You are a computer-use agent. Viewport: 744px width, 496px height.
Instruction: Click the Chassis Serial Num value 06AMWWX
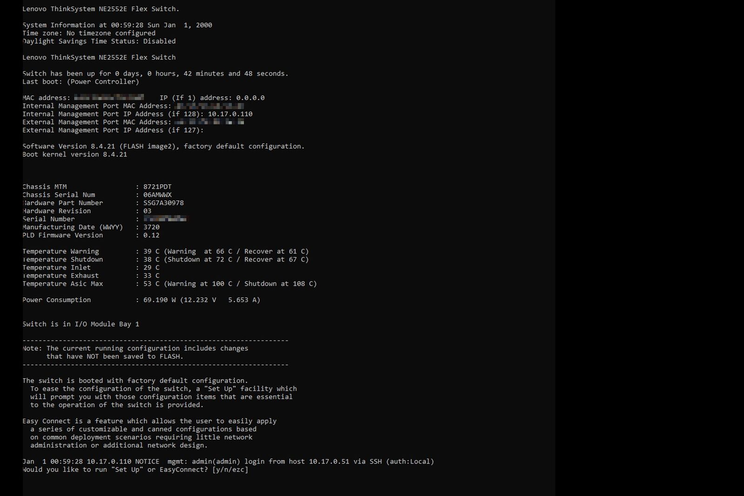(157, 195)
